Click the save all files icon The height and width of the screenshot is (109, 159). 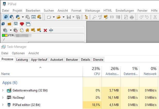coord(78,17)
